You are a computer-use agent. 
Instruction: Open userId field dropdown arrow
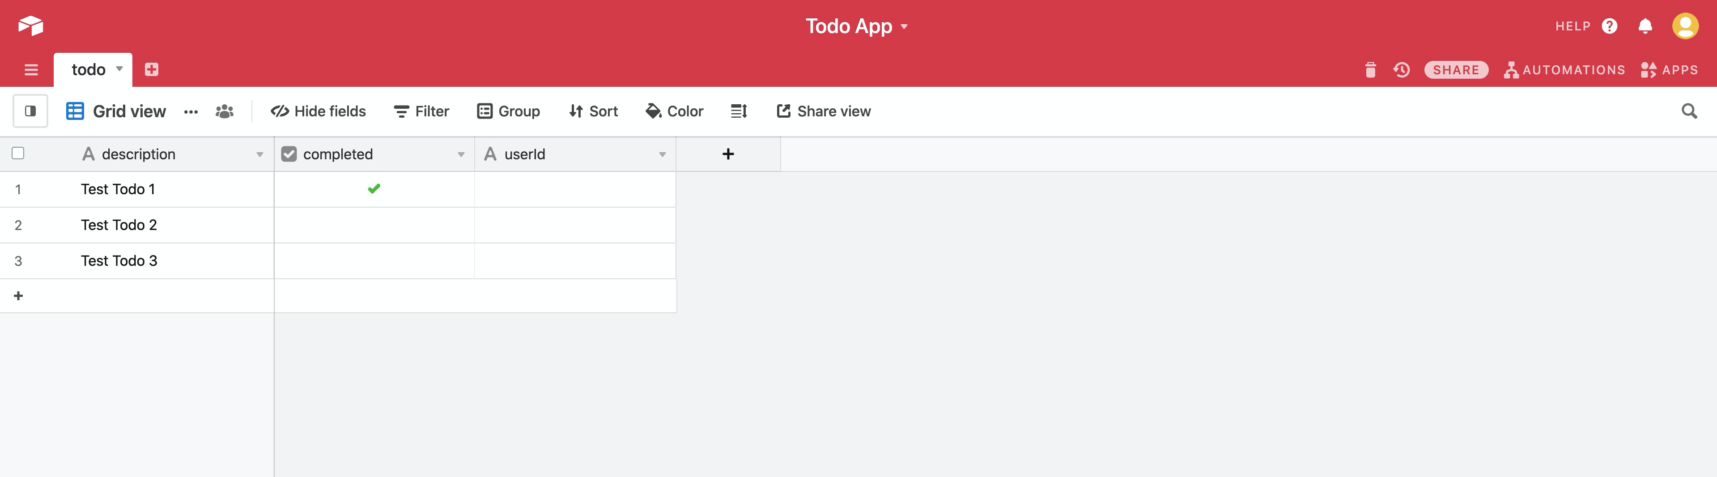point(663,155)
